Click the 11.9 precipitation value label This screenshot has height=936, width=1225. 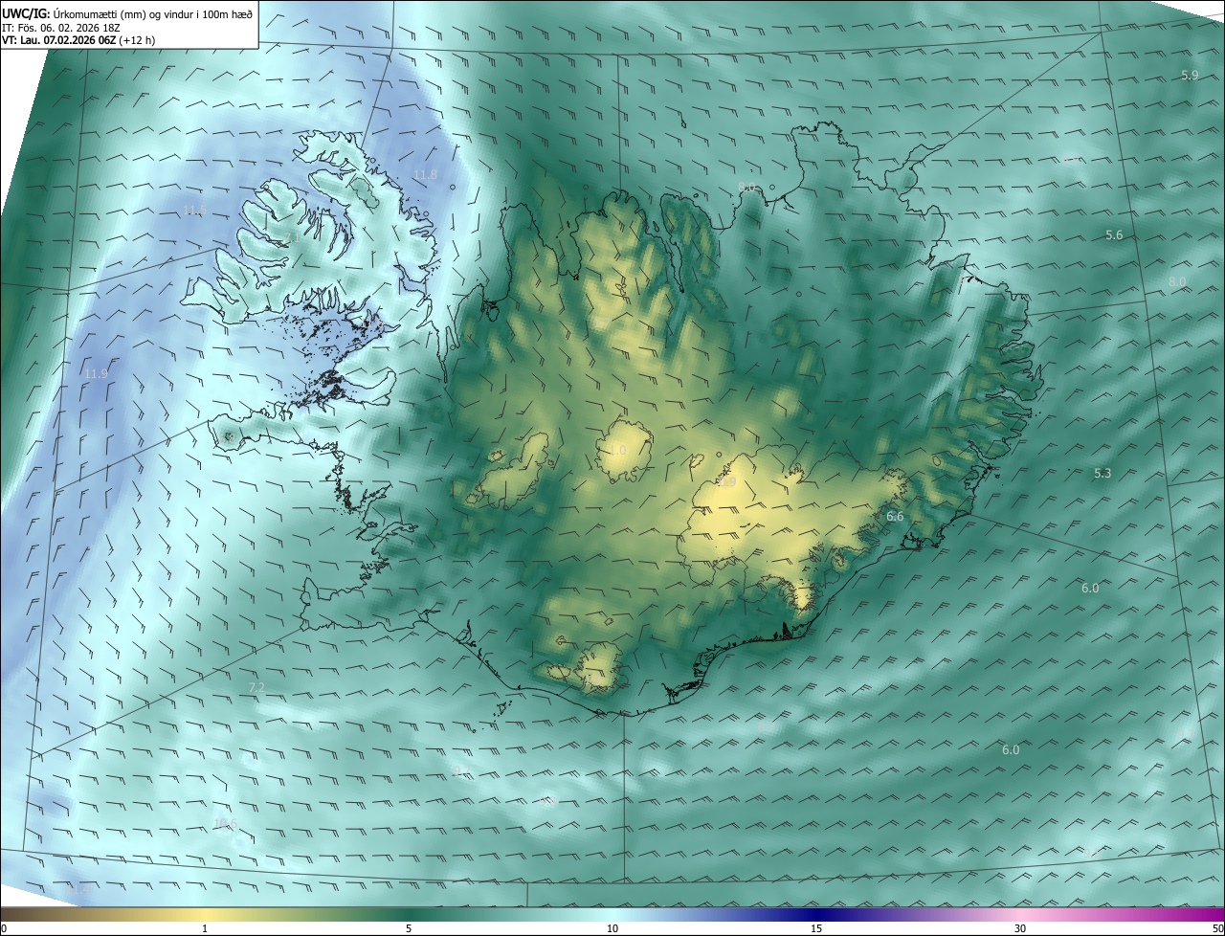coord(96,374)
